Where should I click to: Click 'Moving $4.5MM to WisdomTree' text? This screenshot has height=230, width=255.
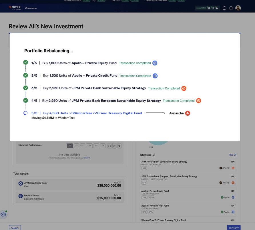(53, 118)
